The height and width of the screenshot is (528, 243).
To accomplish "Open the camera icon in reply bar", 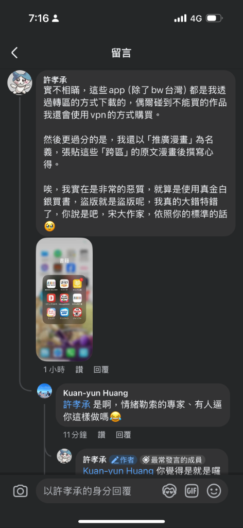I will coord(20,491).
